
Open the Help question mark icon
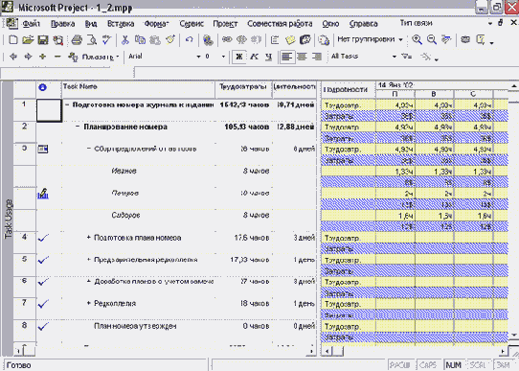point(481,40)
